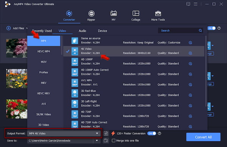
Task: Open settings gear for 3D Left-Right
Action: (x=190, y=106)
